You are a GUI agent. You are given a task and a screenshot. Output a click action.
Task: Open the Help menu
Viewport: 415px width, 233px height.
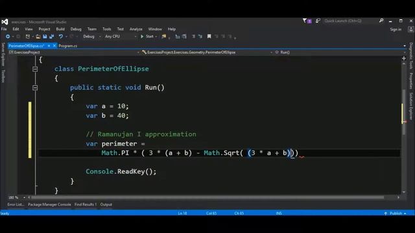[172, 29]
